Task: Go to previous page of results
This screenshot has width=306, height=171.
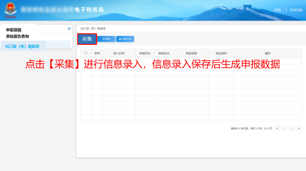Action: click(x=284, y=128)
